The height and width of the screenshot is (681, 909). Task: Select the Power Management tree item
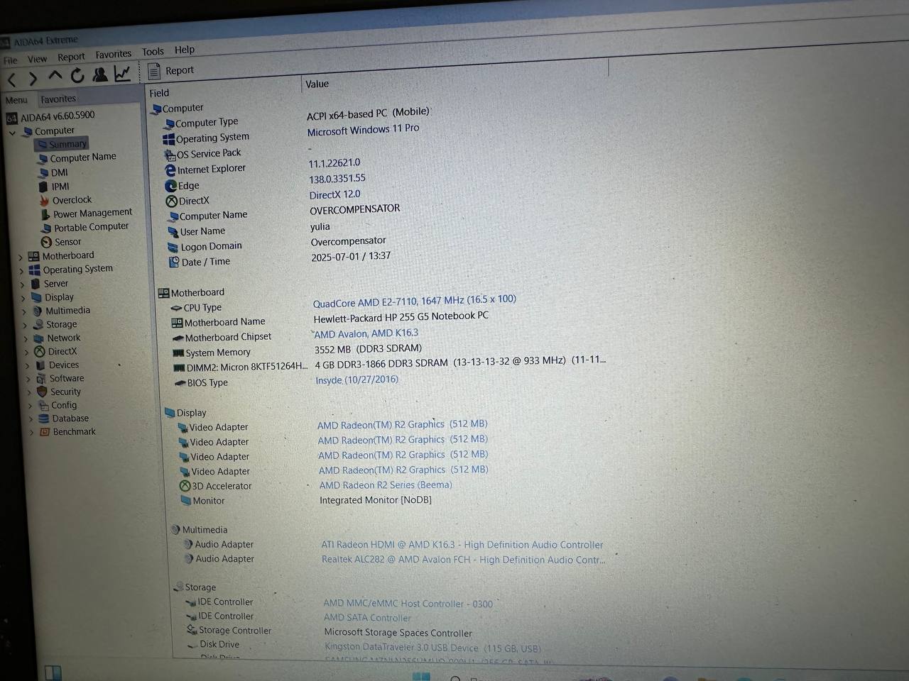(x=92, y=213)
